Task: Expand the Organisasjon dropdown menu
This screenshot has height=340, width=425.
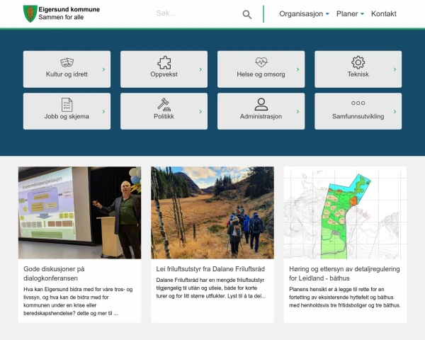Action: (x=305, y=14)
